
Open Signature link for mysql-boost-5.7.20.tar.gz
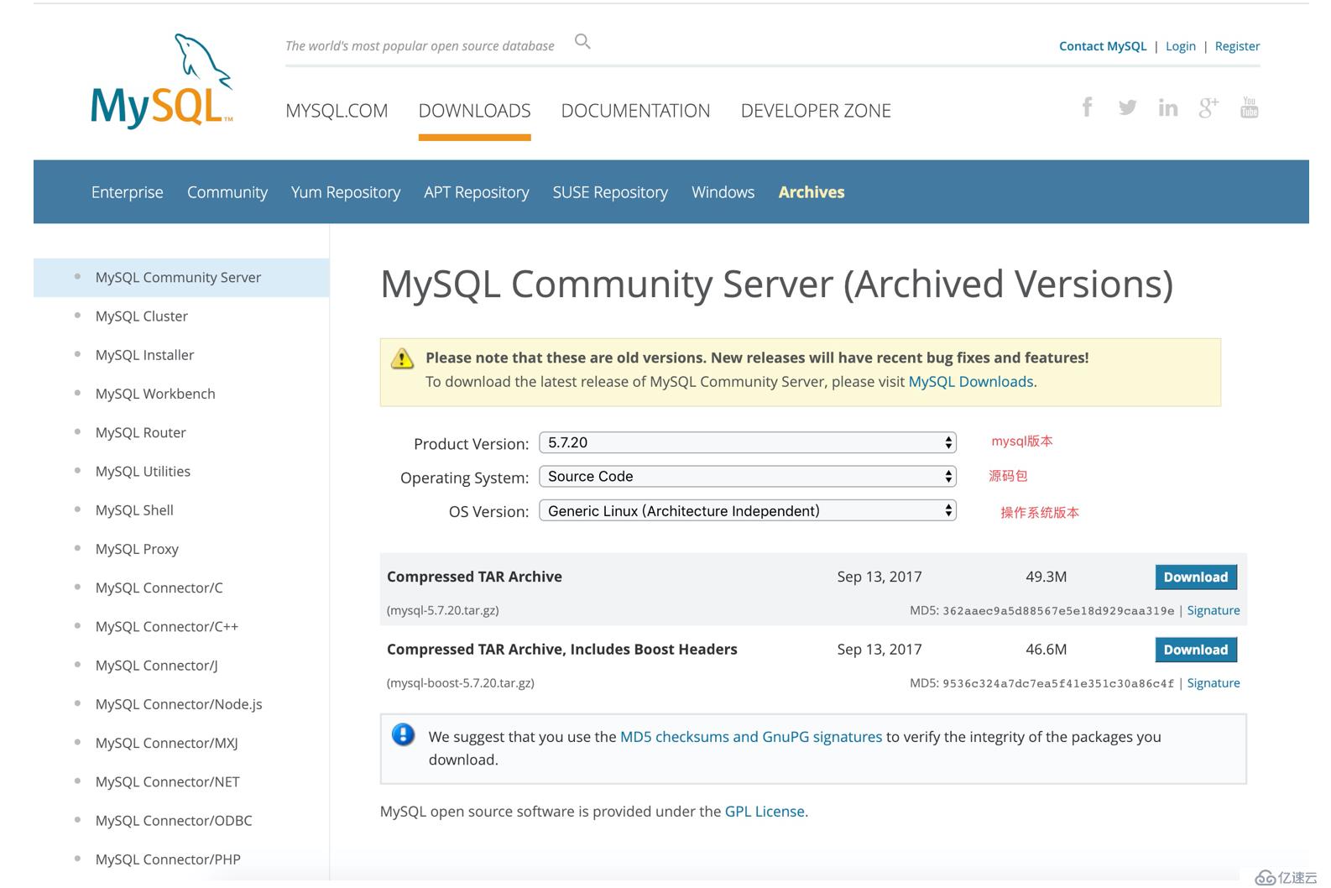1214,683
